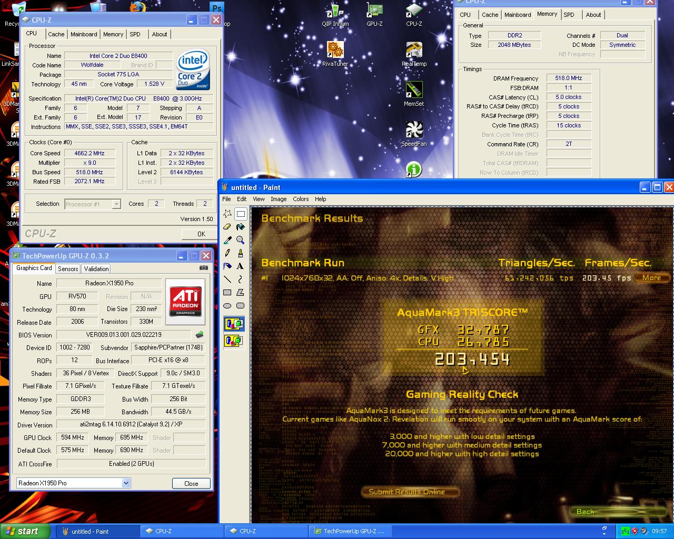Open the Help menu in Paint
Screen dimensions: 674x539
coord(321,199)
